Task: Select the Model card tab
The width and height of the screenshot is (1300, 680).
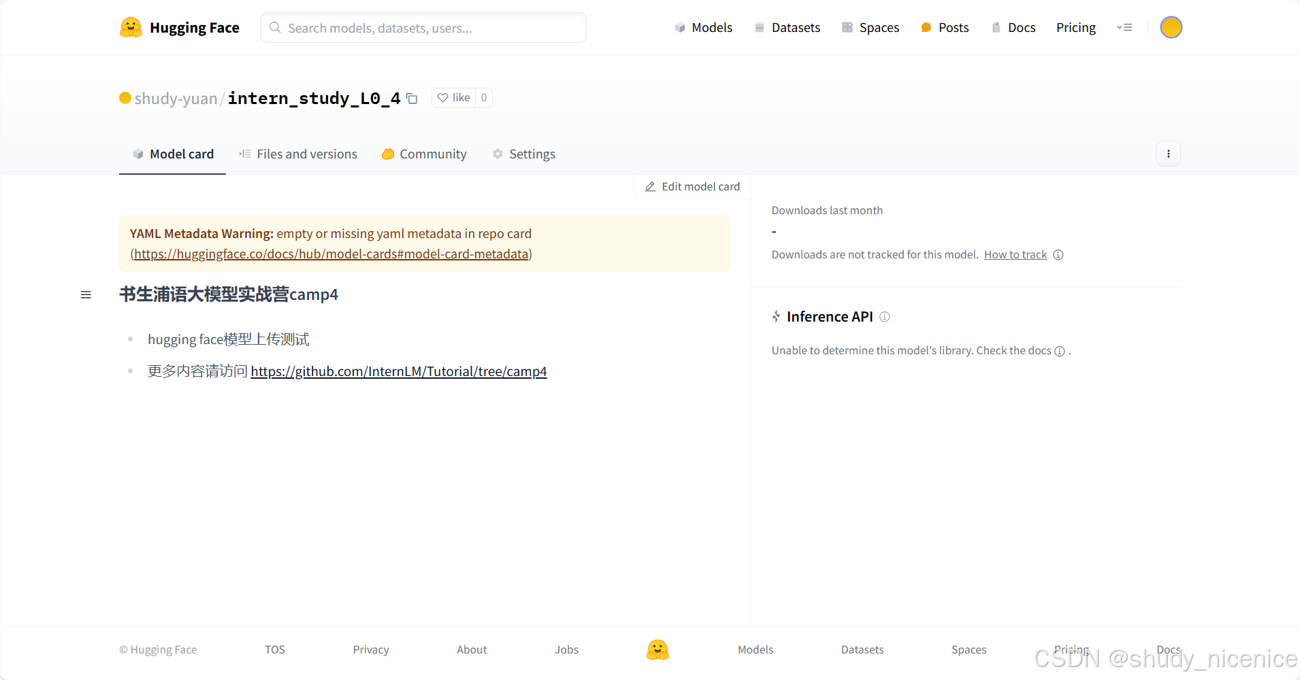Action: coord(173,154)
